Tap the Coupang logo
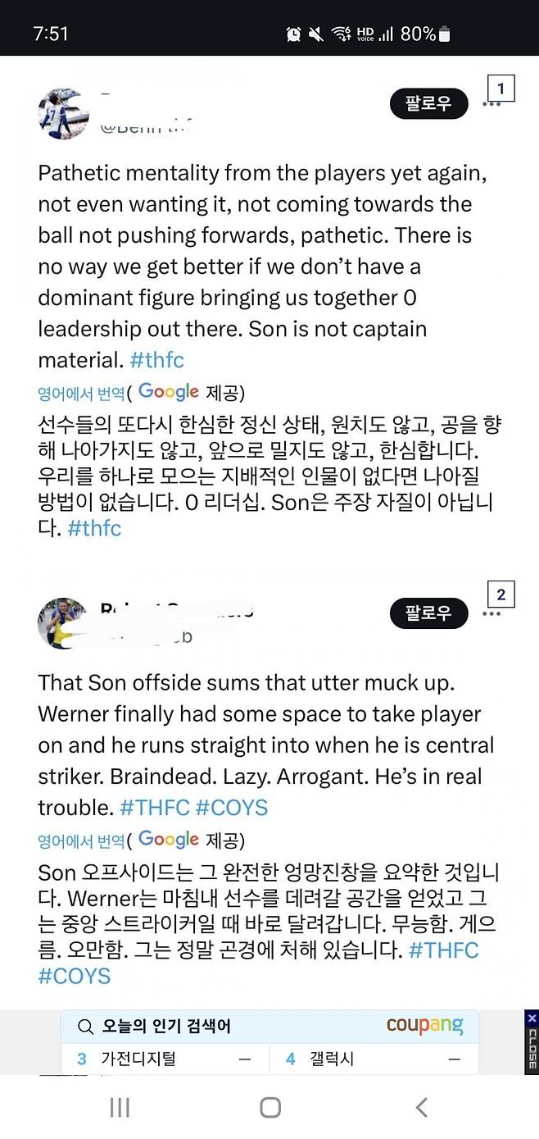 tap(424, 1026)
